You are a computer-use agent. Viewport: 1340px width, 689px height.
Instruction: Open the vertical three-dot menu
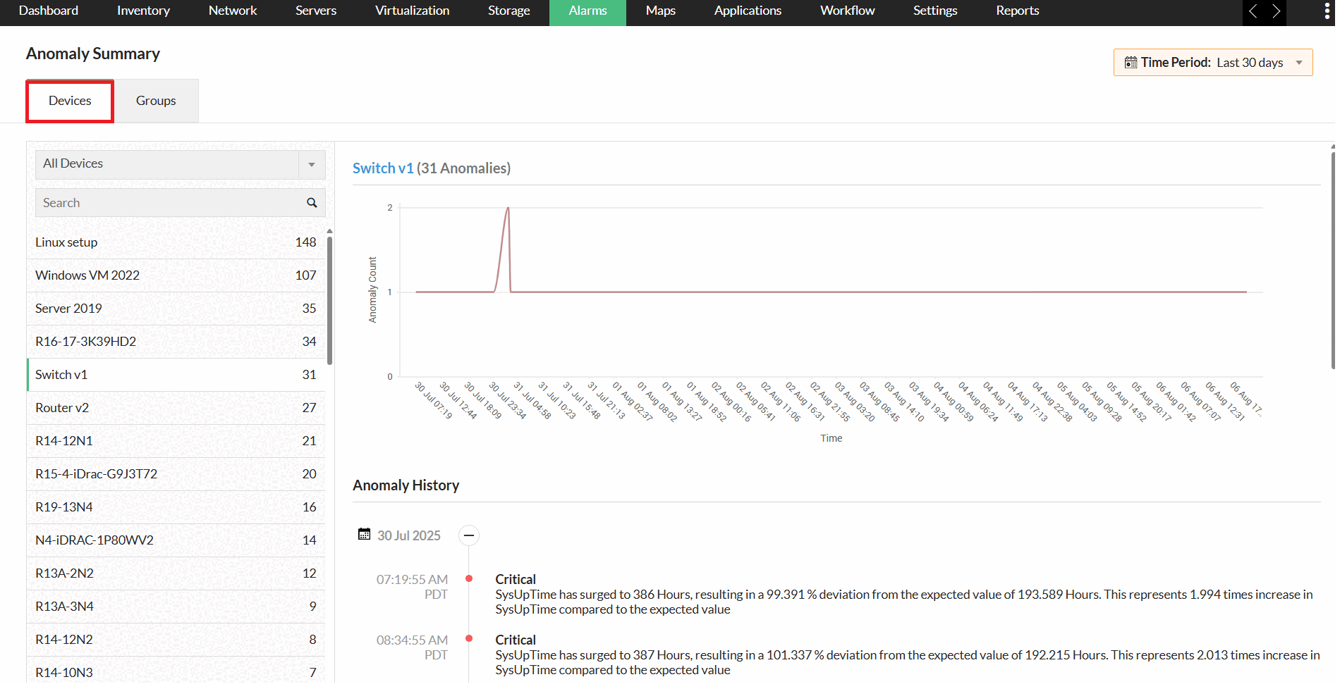pos(1327,11)
